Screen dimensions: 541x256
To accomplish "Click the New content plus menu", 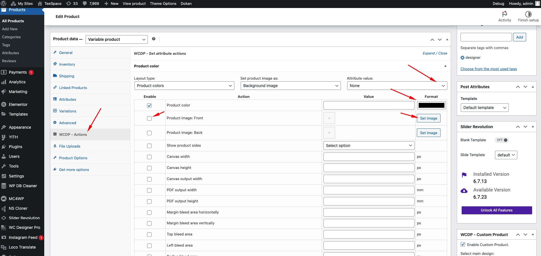I will [111, 3].
